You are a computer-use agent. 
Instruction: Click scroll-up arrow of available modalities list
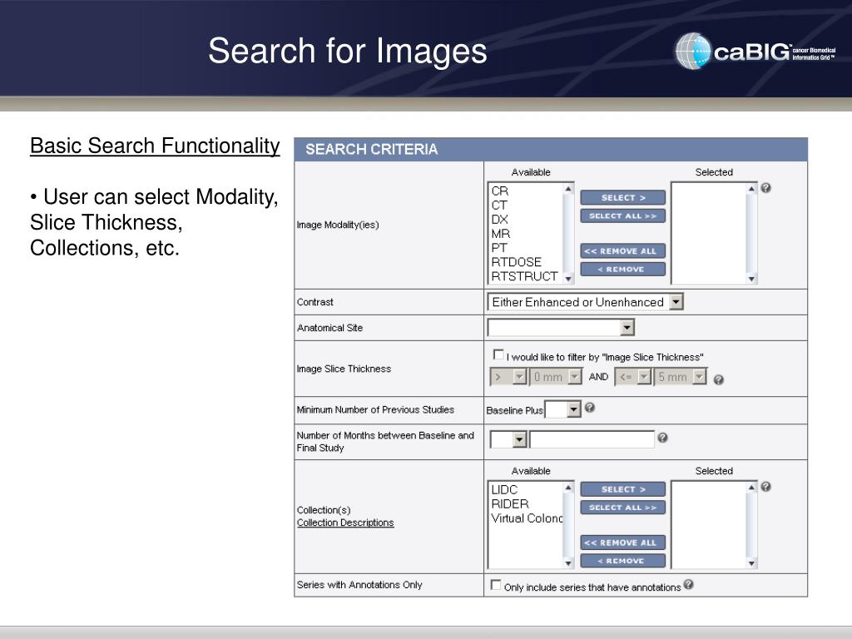coord(568,189)
